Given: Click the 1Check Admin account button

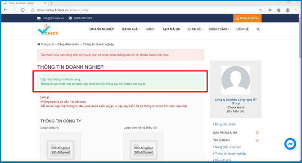Looking at the screenshot, I should (247, 18).
